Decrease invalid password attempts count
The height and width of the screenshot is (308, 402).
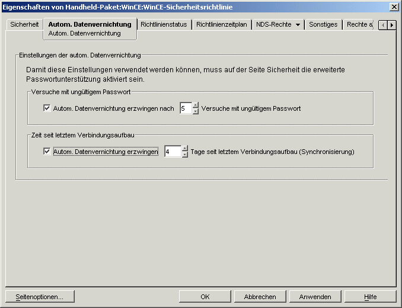pyautogui.click(x=196, y=111)
